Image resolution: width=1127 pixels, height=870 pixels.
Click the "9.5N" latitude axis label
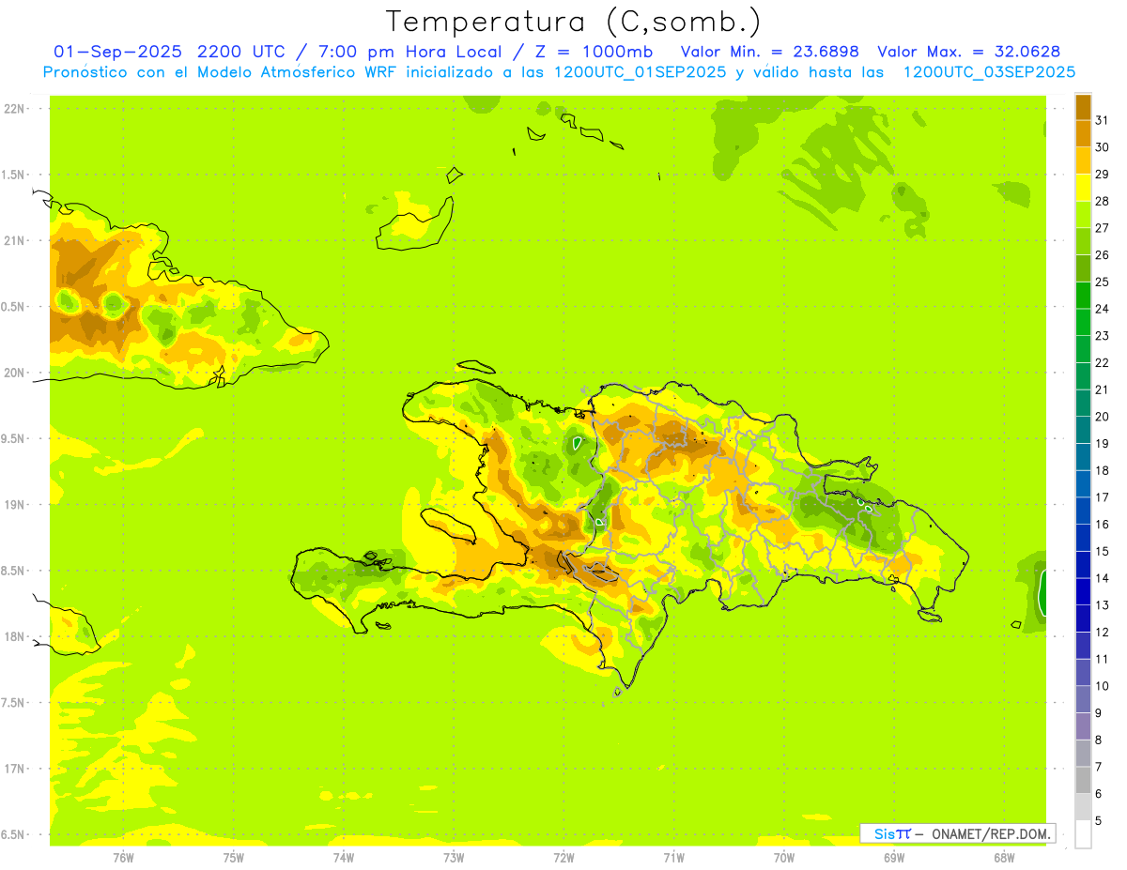tap(14, 438)
